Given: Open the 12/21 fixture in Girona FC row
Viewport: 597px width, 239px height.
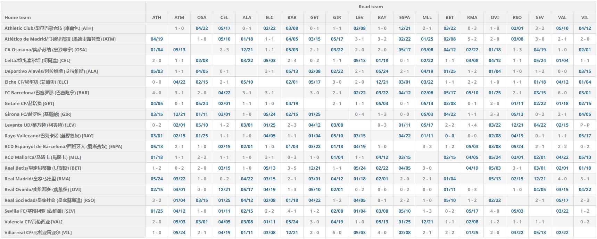Looking at the screenshot, I should point(179,114).
